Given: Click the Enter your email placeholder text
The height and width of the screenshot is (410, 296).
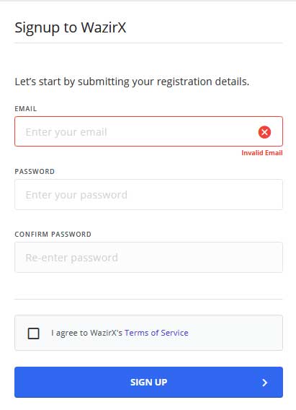Looking at the screenshot, I should 66,132.
